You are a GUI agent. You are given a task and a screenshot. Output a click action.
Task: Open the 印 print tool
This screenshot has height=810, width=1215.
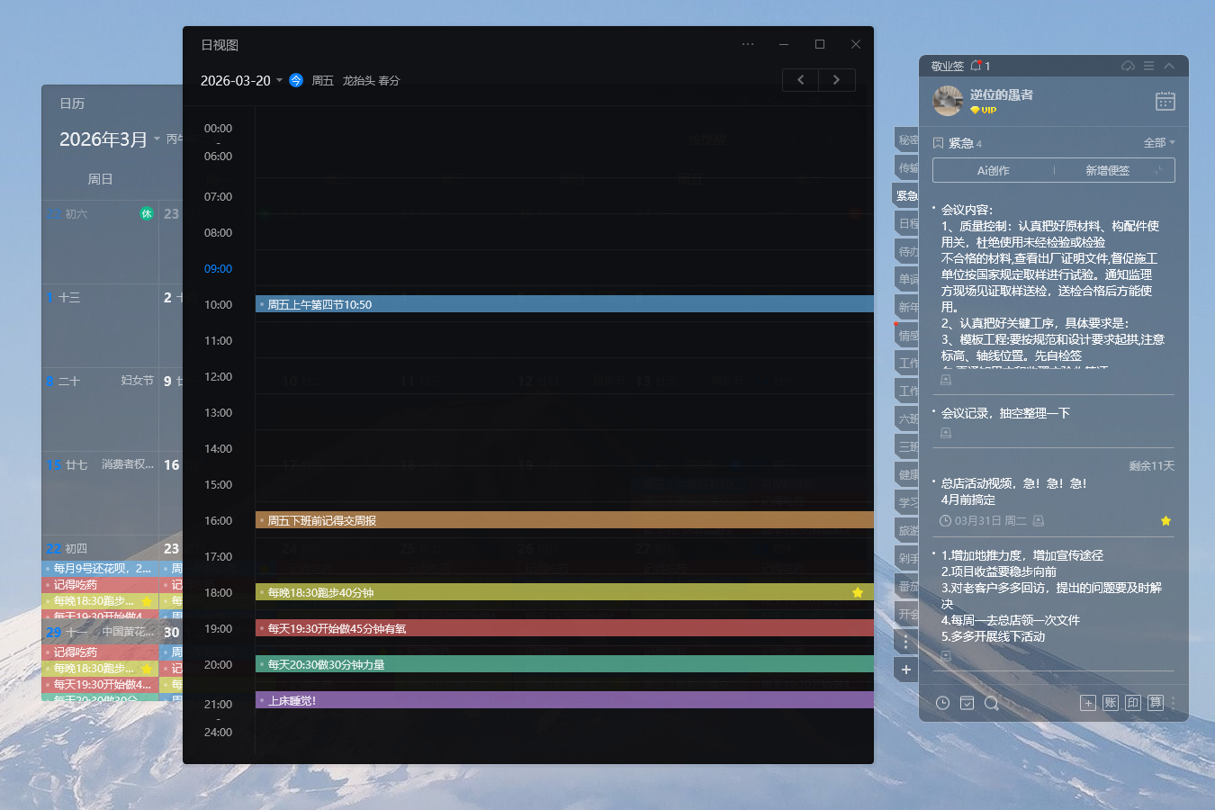1132,703
